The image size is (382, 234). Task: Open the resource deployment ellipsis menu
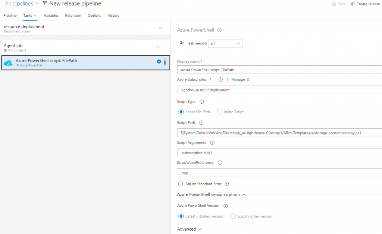click(161, 28)
